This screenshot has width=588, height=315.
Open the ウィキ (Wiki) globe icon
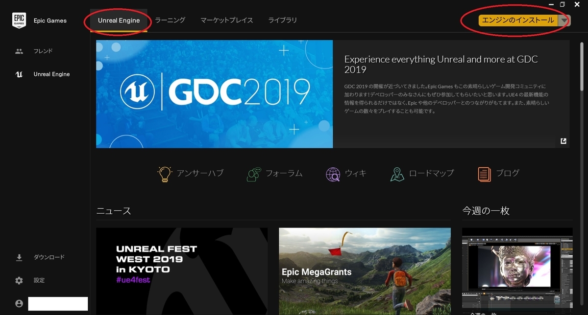pyautogui.click(x=333, y=174)
